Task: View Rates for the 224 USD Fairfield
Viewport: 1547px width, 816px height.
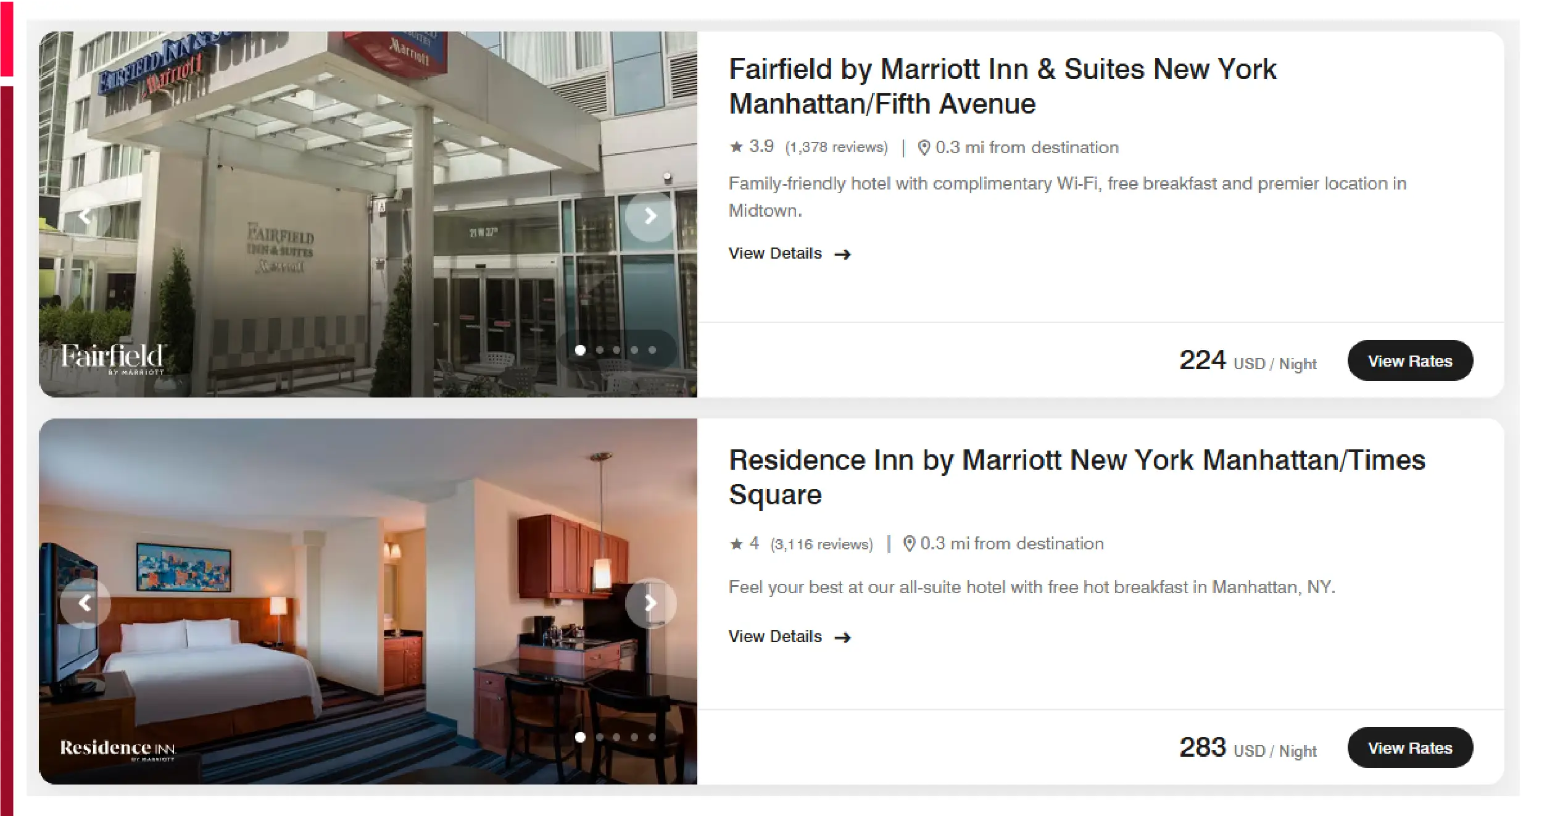Action: click(1410, 360)
